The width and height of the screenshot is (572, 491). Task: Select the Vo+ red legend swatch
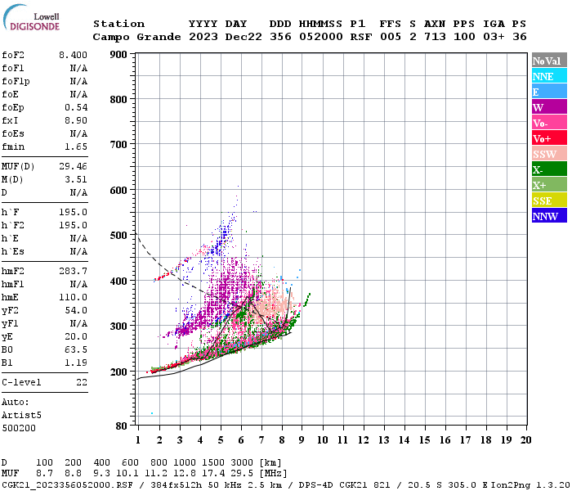pos(549,138)
